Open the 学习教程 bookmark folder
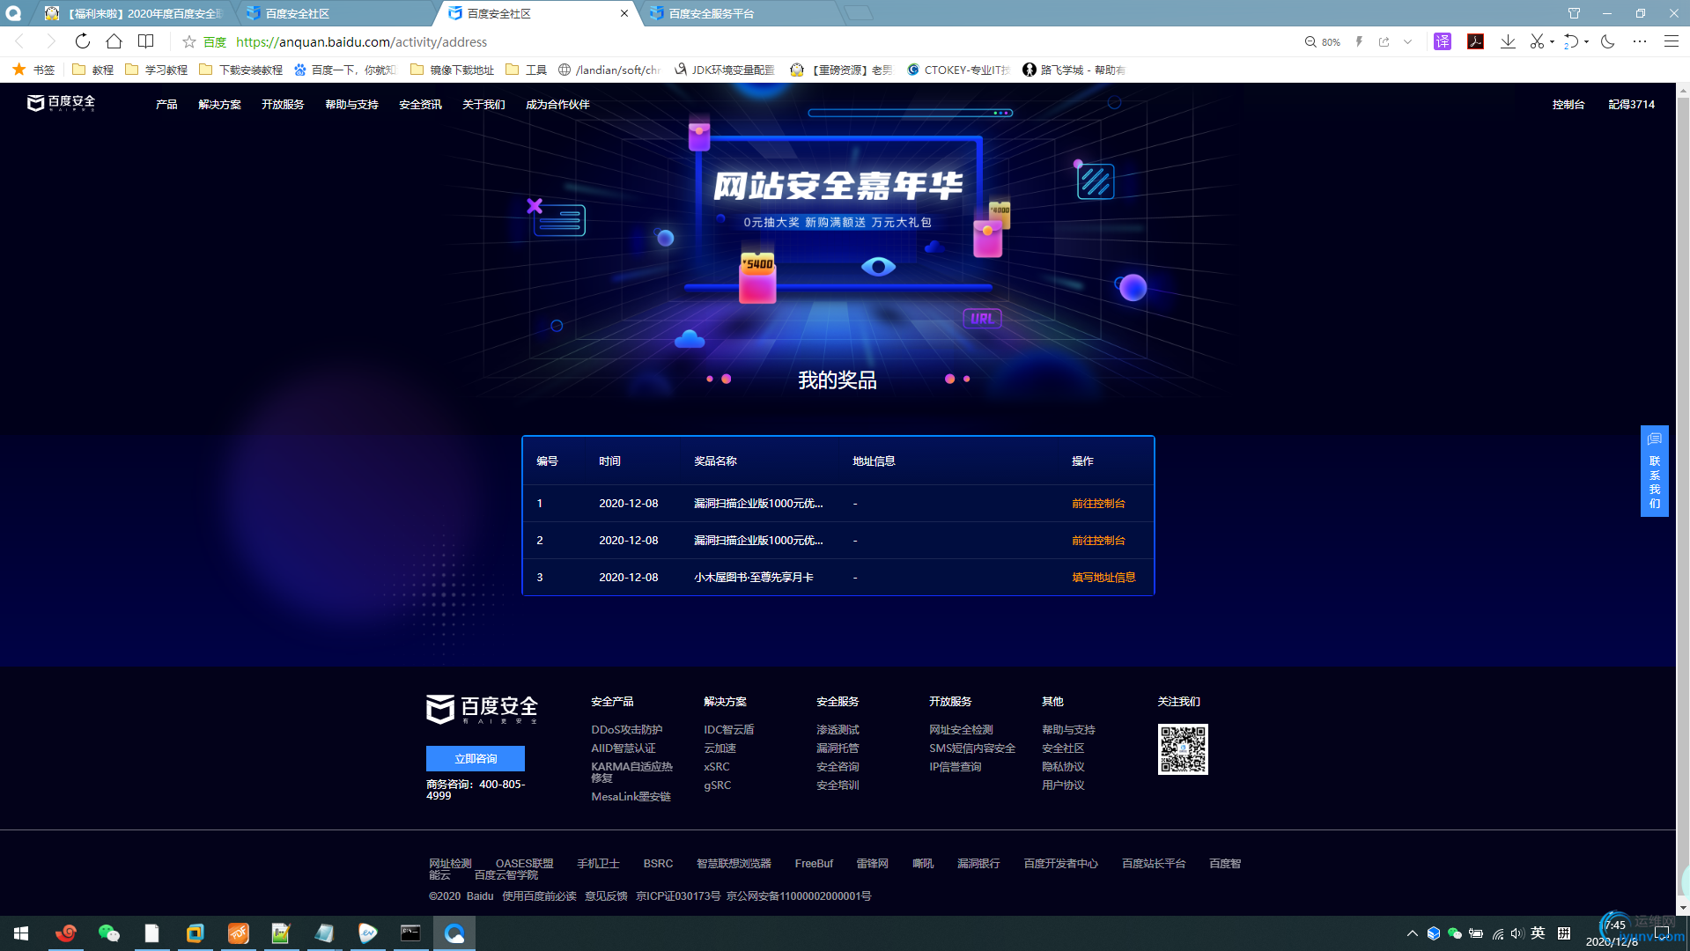 156,70
